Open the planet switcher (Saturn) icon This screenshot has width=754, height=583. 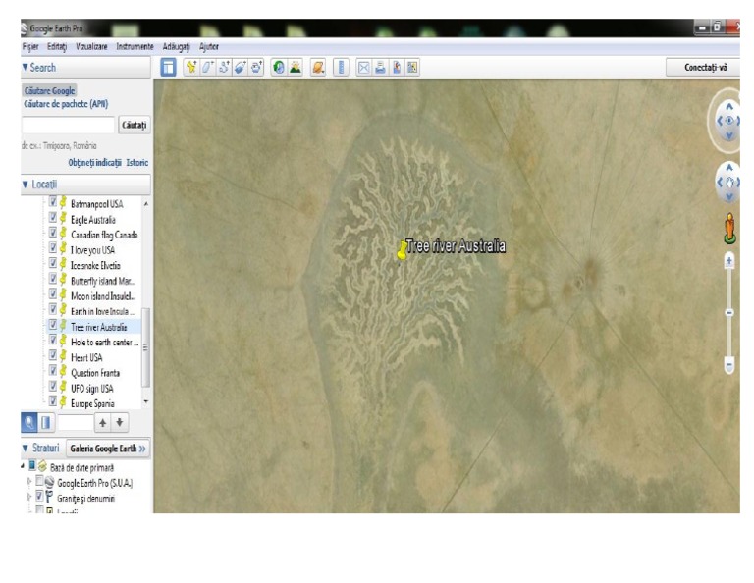pos(318,68)
